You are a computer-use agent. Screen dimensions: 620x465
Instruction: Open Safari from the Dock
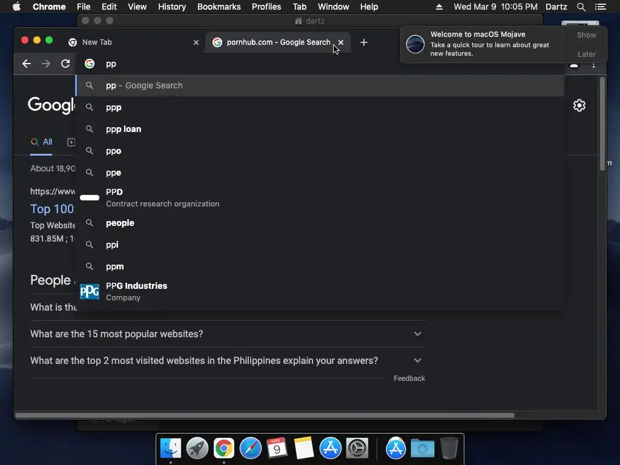tap(251, 449)
